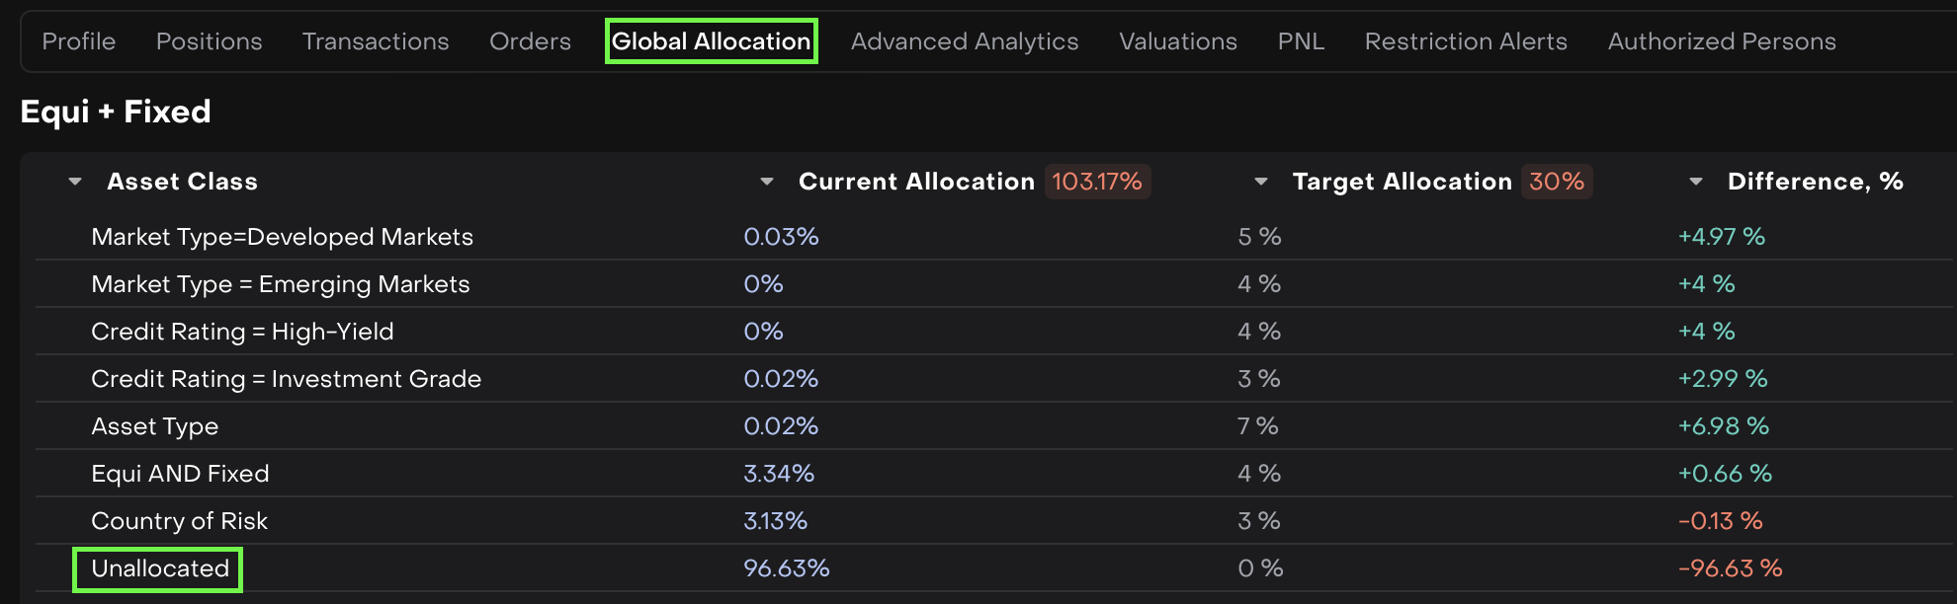The image size is (1957, 604).
Task: Select the Orders tab
Action: 530,41
